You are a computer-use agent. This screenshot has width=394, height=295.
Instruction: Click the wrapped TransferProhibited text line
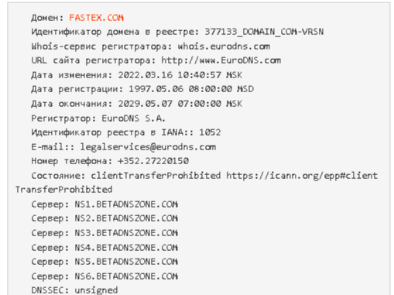[x=63, y=190]
